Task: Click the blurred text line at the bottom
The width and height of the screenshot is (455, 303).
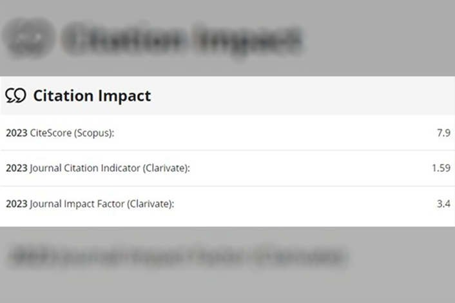Action: tap(177, 257)
